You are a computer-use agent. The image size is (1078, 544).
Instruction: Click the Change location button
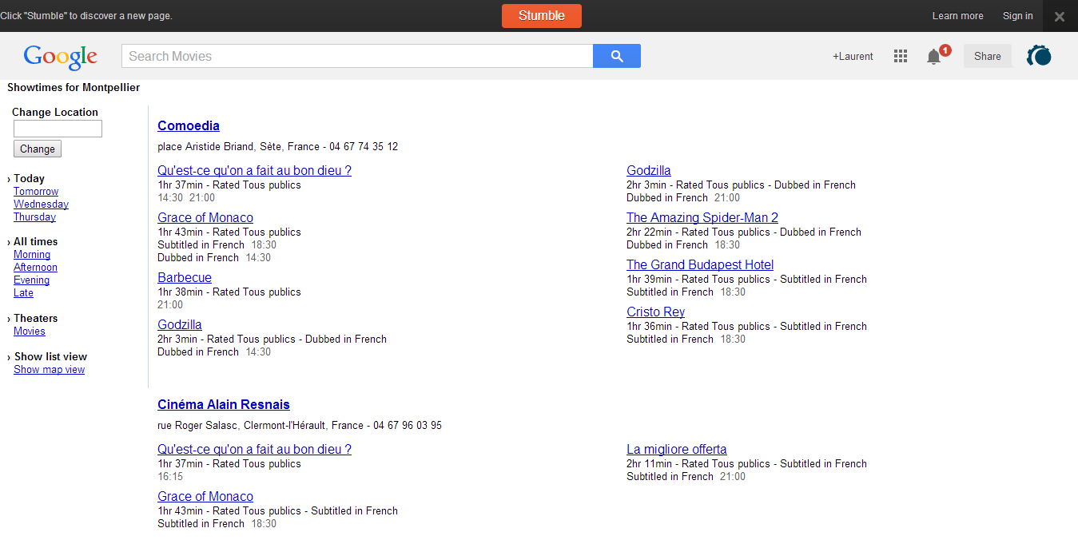point(38,149)
